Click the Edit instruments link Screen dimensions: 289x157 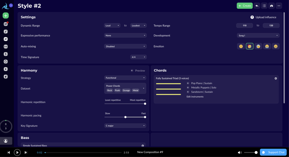pyautogui.click(x=195, y=97)
